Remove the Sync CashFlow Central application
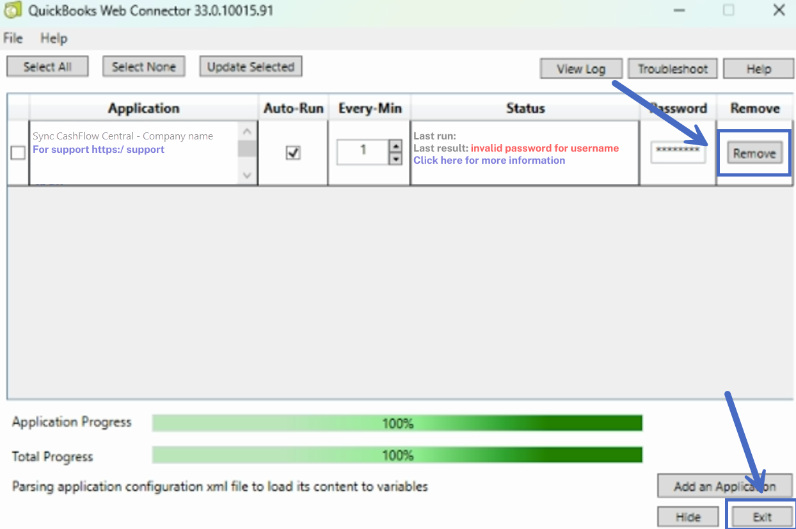796x529 pixels. (x=754, y=154)
